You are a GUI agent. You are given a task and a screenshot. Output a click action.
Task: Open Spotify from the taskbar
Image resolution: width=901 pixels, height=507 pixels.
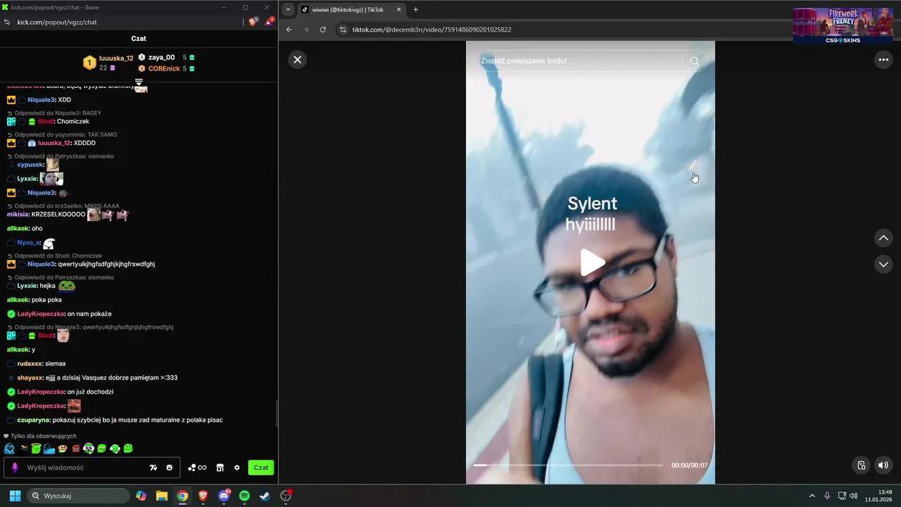click(244, 496)
